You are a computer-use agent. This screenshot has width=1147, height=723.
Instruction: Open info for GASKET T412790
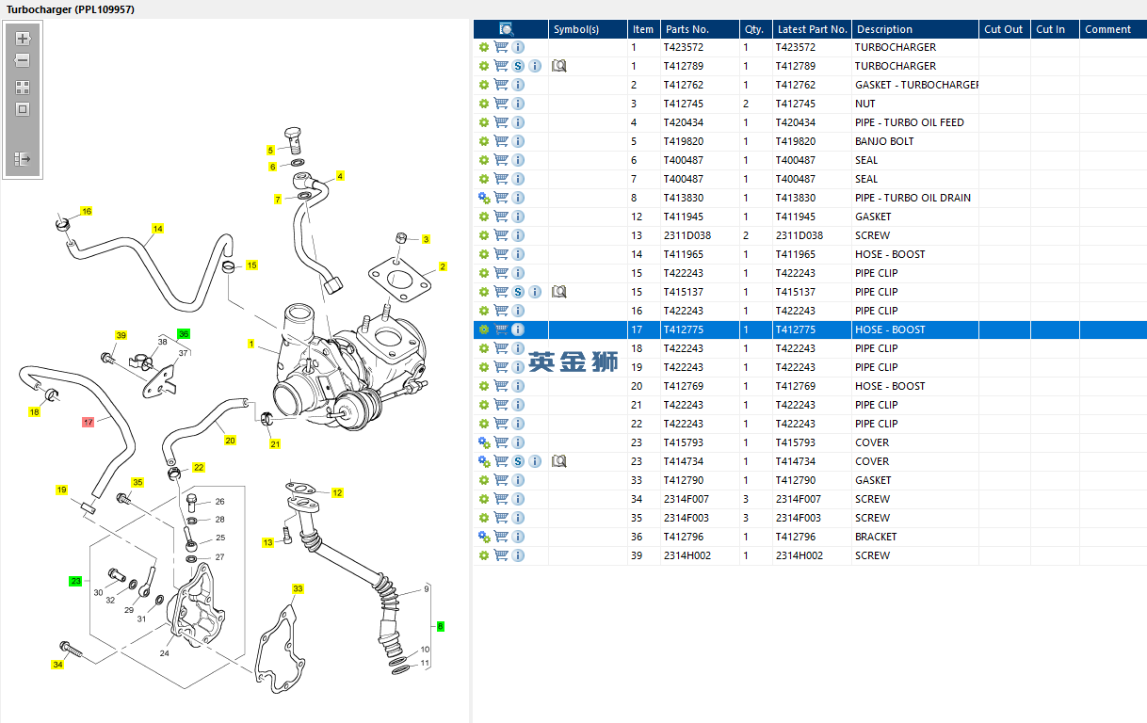pos(518,480)
